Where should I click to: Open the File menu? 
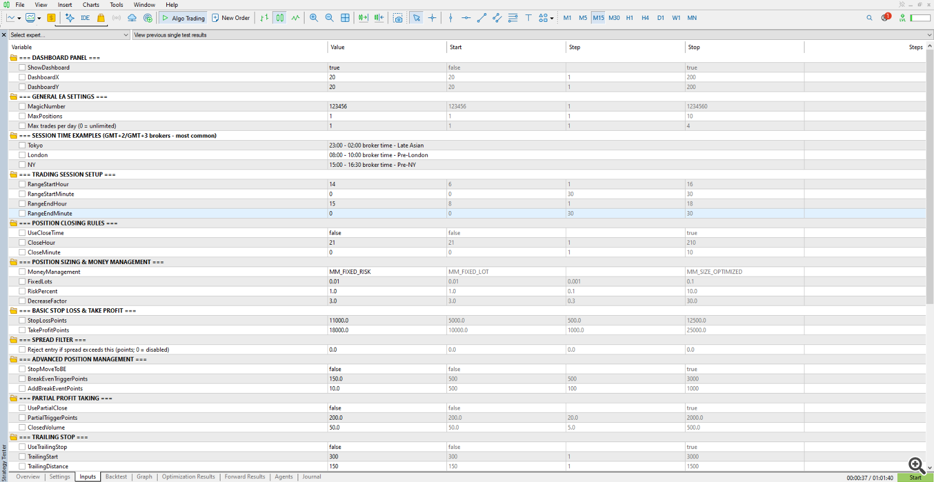pyautogui.click(x=20, y=4)
